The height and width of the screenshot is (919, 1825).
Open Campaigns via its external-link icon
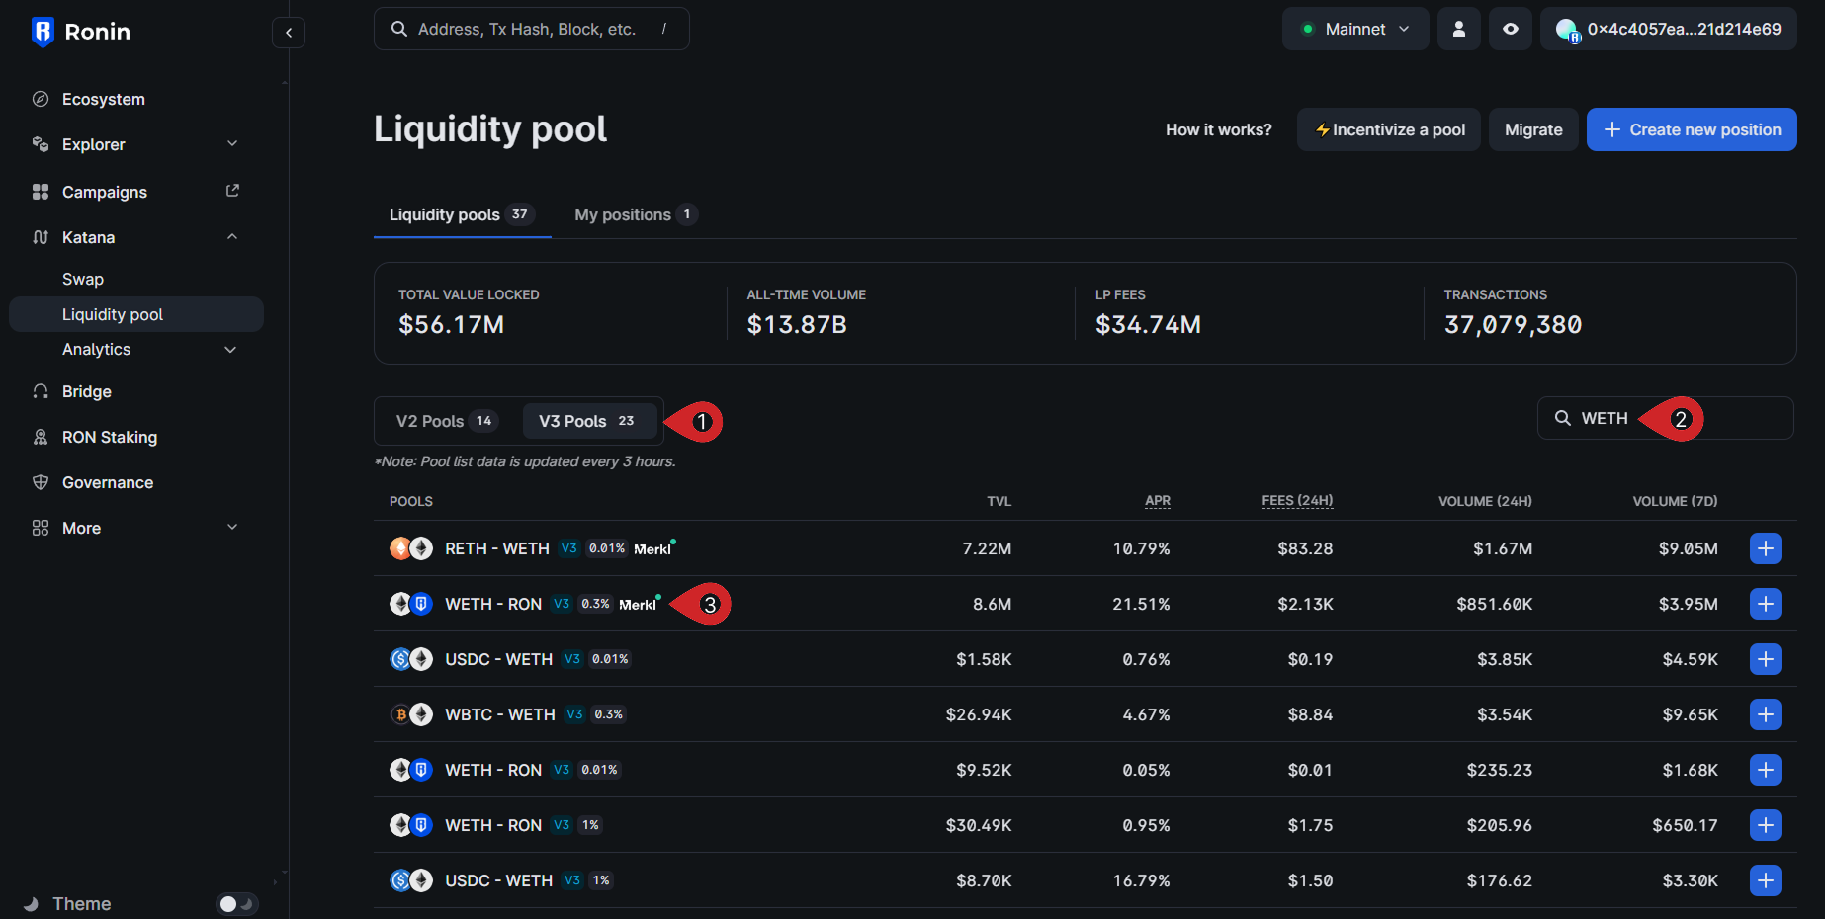tap(232, 190)
